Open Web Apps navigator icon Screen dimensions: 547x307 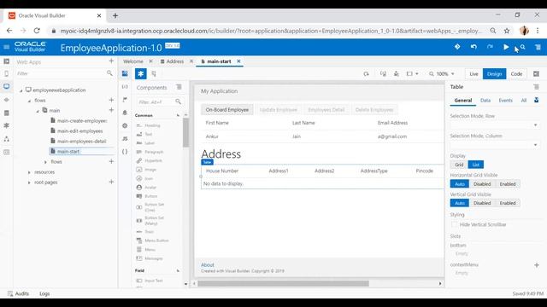tap(6, 86)
